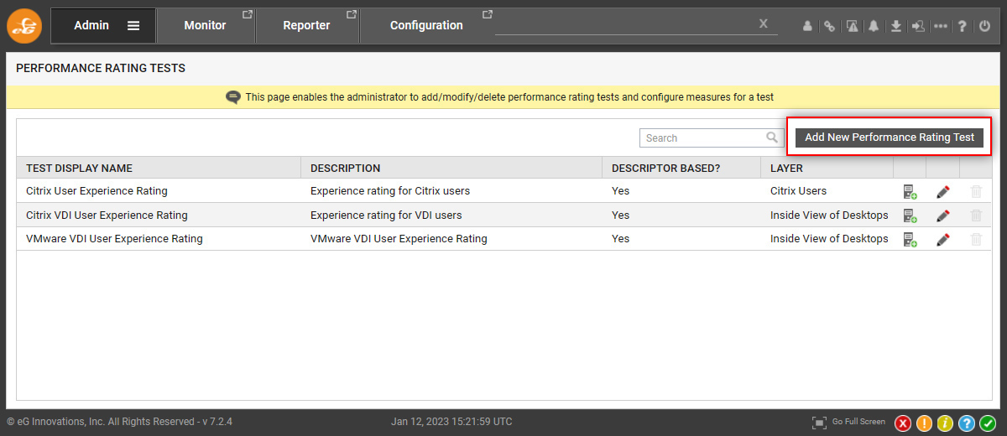
Task: Open the Admin hamburger menu
Action: click(x=133, y=25)
